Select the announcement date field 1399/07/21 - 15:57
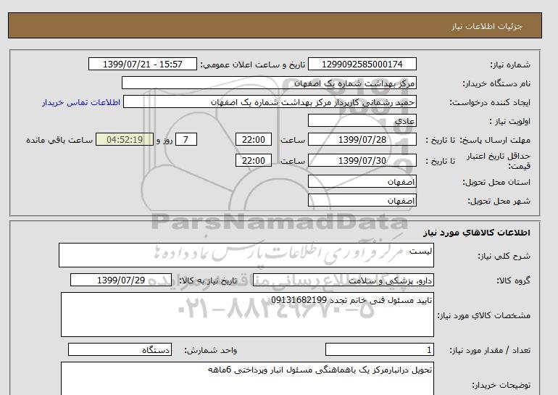The image size is (558, 395). point(142,64)
